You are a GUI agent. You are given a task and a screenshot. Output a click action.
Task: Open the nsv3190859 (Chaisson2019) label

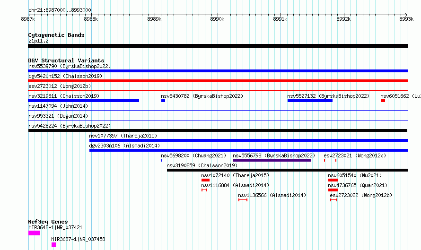coord(202,165)
